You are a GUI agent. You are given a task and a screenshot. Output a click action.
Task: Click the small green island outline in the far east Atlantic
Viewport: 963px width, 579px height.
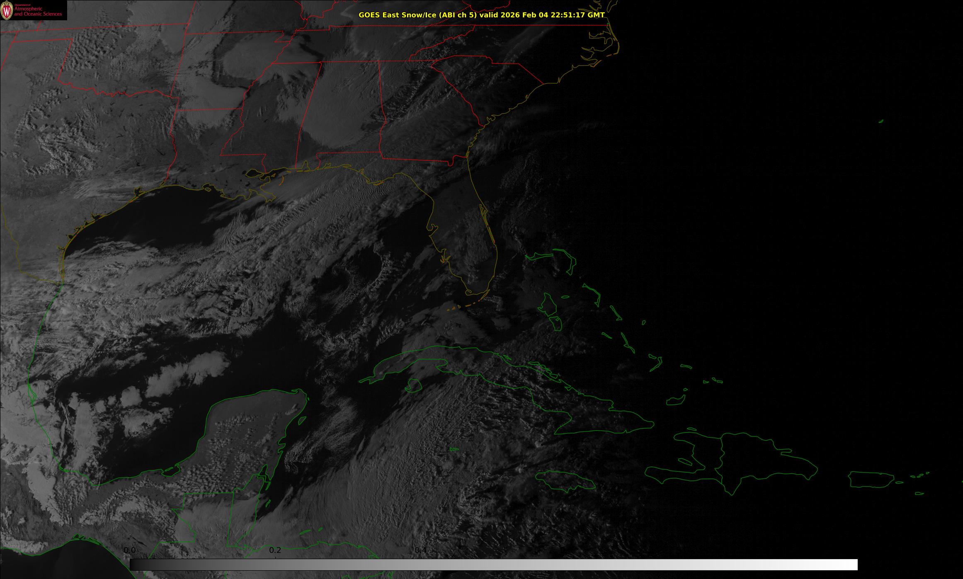[881, 121]
